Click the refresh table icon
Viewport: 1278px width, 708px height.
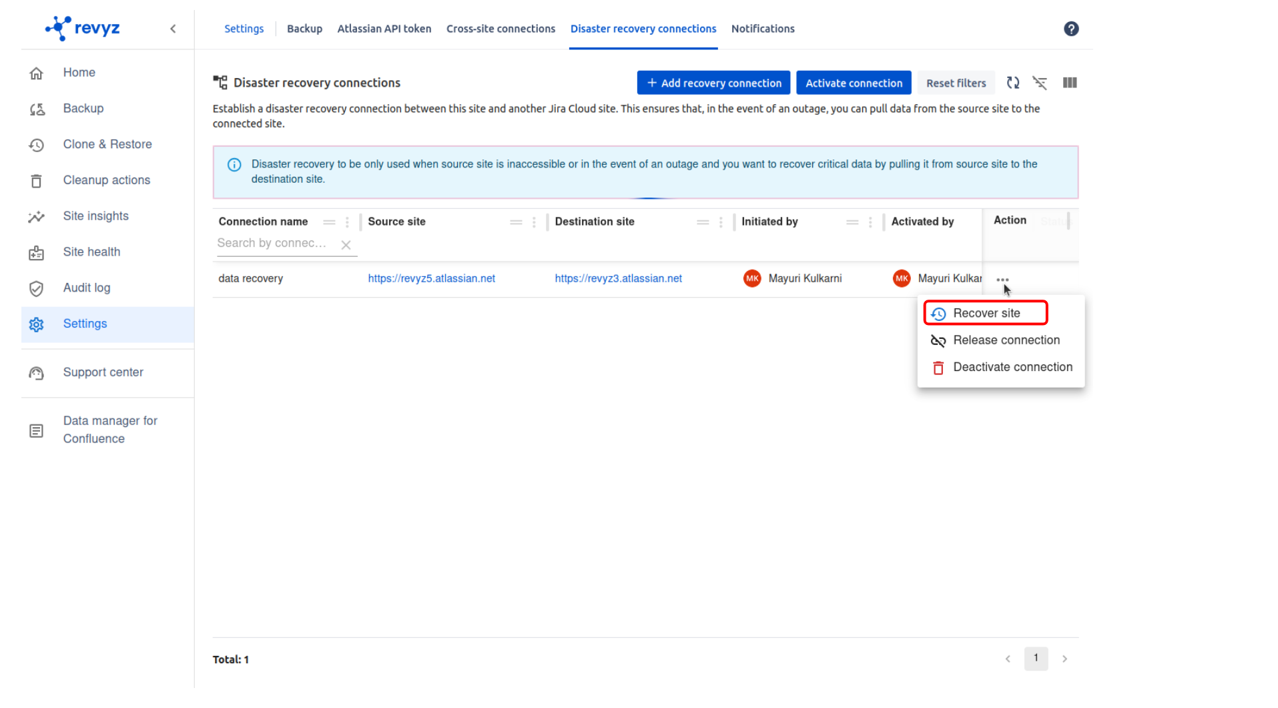(1012, 83)
